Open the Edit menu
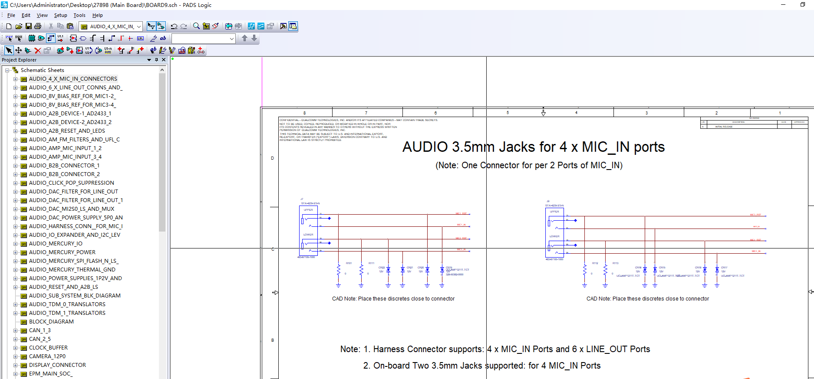Image resolution: width=814 pixels, height=379 pixels. [26, 15]
